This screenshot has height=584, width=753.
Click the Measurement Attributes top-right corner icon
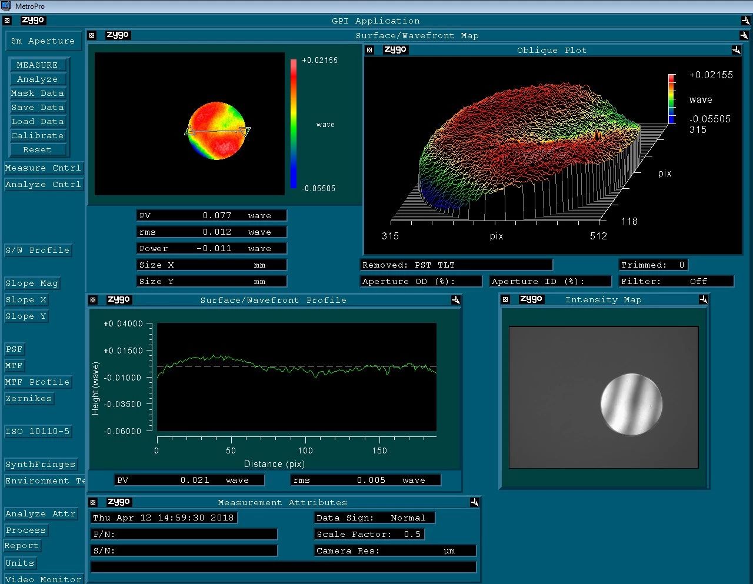coord(474,502)
